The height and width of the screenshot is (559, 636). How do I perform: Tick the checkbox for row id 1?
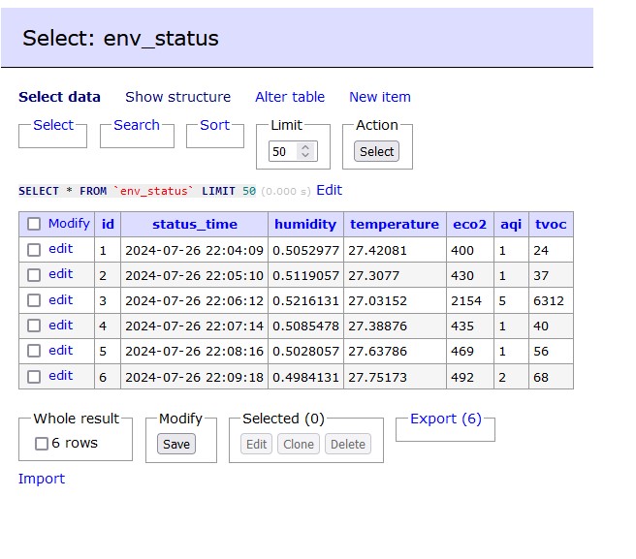coord(34,250)
